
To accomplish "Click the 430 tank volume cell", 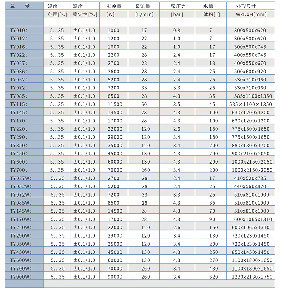I will click(x=214, y=268).
